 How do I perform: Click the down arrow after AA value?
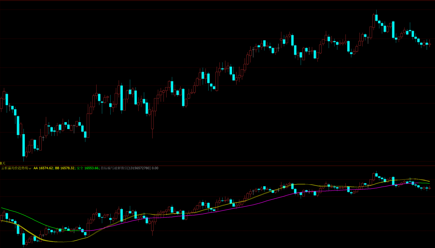(x=53, y=168)
